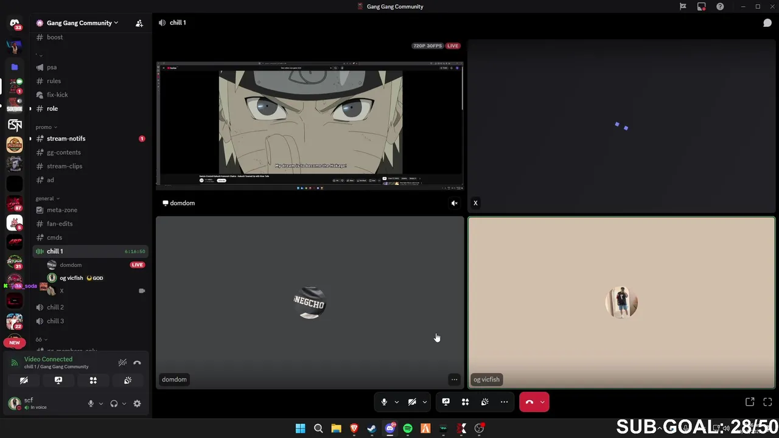
Task: Open Gang Gang Community server dropdown
Action: [x=82, y=23]
